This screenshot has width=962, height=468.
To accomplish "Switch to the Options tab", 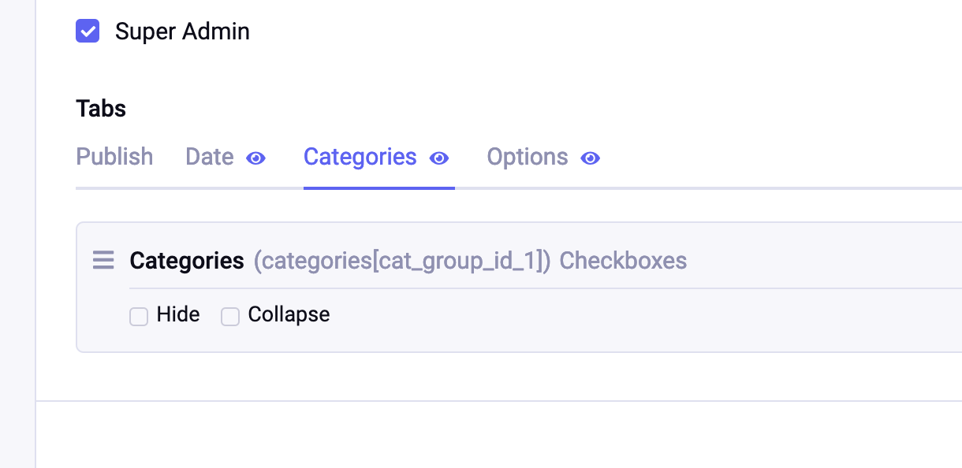I will [x=527, y=157].
